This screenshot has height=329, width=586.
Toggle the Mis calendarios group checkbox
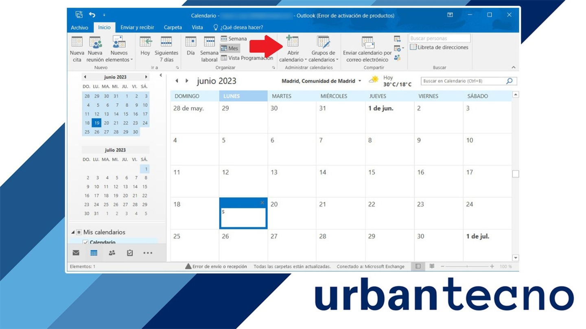tap(79, 232)
